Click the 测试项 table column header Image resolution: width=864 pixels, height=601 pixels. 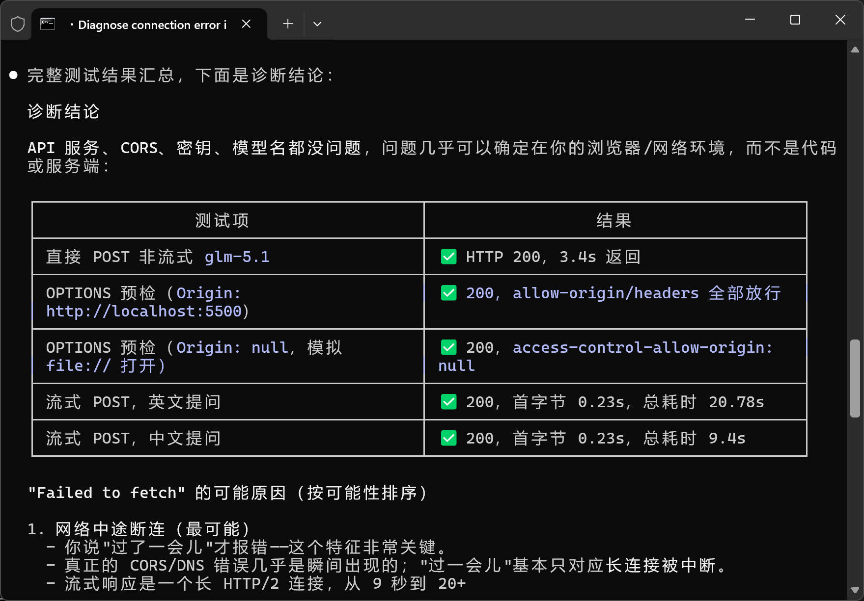click(x=222, y=220)
